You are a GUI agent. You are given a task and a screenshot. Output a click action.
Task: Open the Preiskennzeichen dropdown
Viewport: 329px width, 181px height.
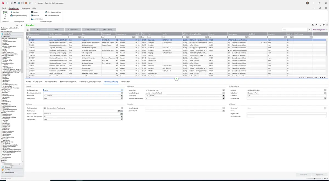(122, 90)
